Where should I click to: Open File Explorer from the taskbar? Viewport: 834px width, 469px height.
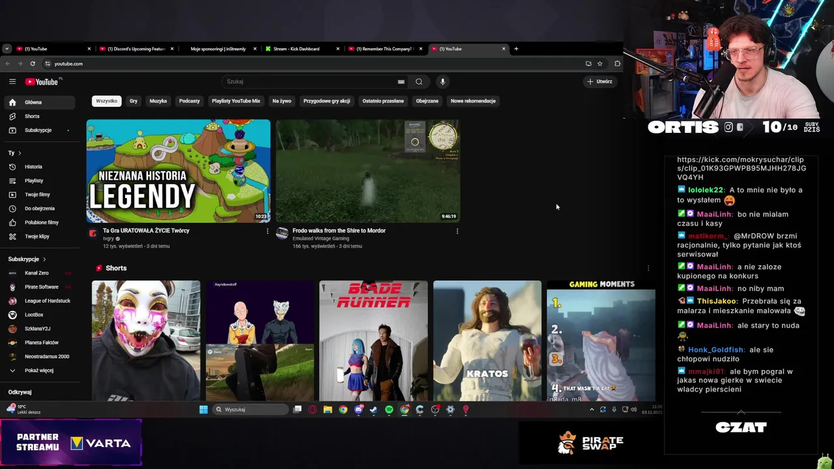328,410
